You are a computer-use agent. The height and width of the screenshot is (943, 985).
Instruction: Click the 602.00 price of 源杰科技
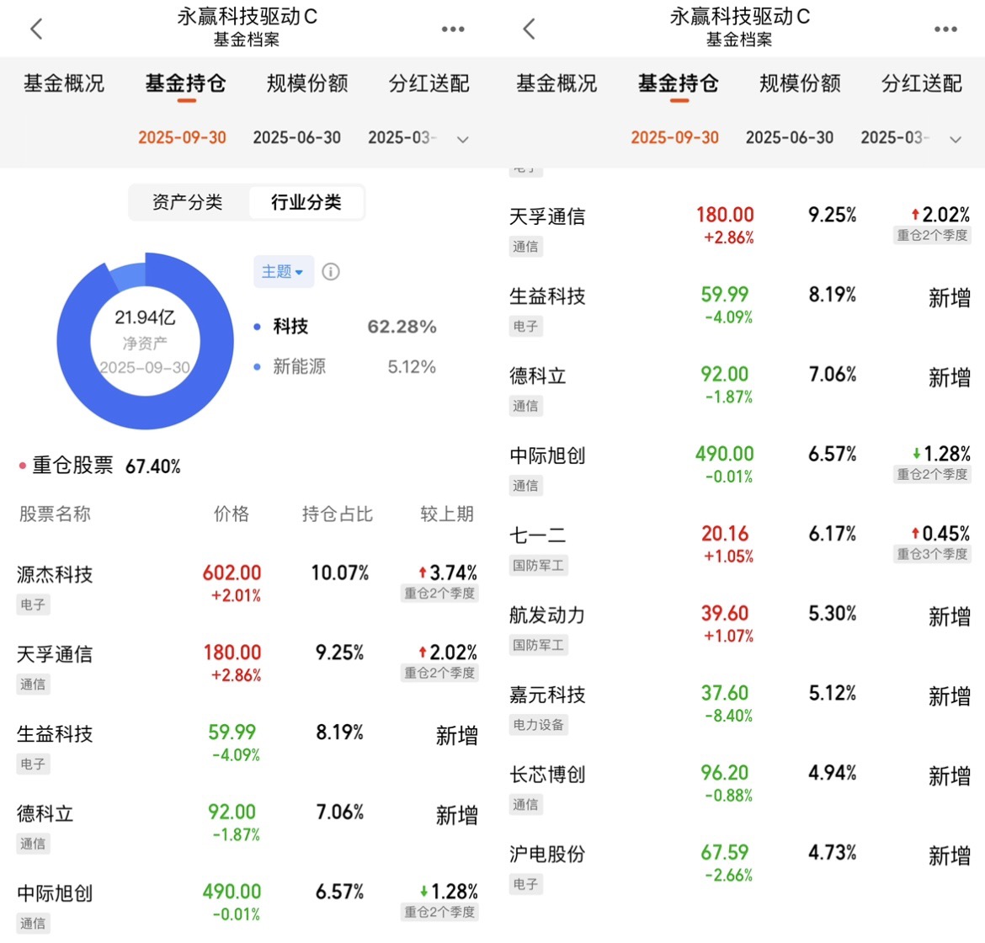232,573
